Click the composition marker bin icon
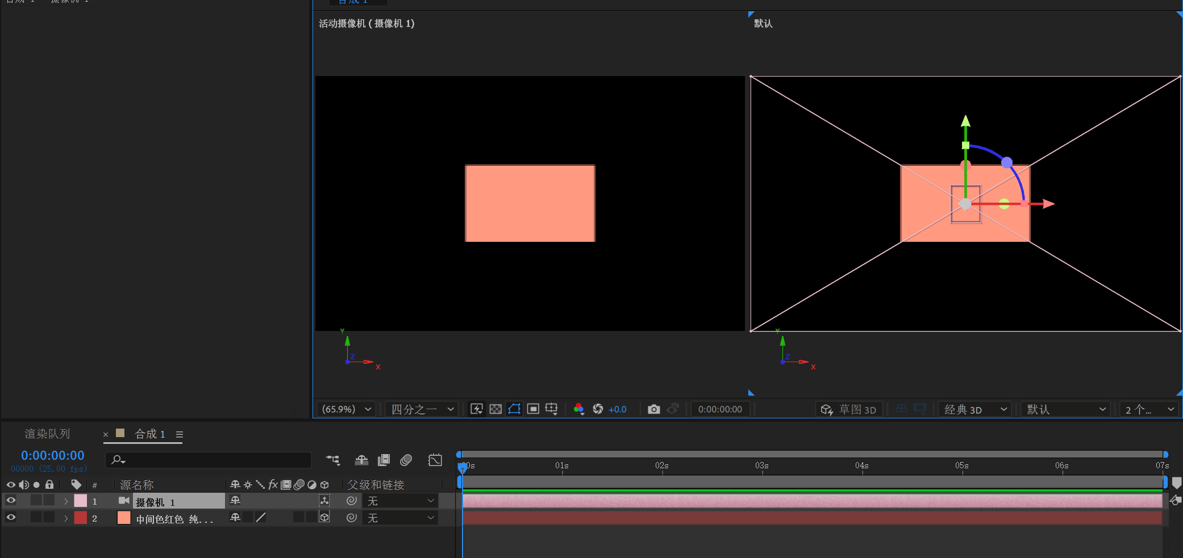 (1177, 483)
